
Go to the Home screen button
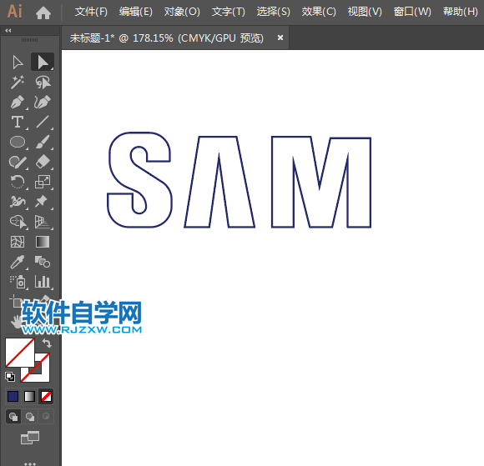click(x=43, y=13)
